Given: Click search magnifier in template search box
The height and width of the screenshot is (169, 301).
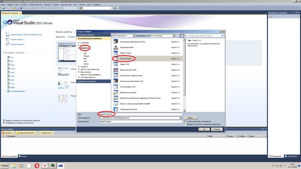Looking at the screenshot, I should pos(222,36).
